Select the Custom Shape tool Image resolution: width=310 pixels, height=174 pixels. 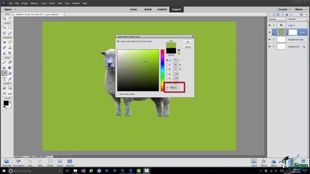(10, 73)
